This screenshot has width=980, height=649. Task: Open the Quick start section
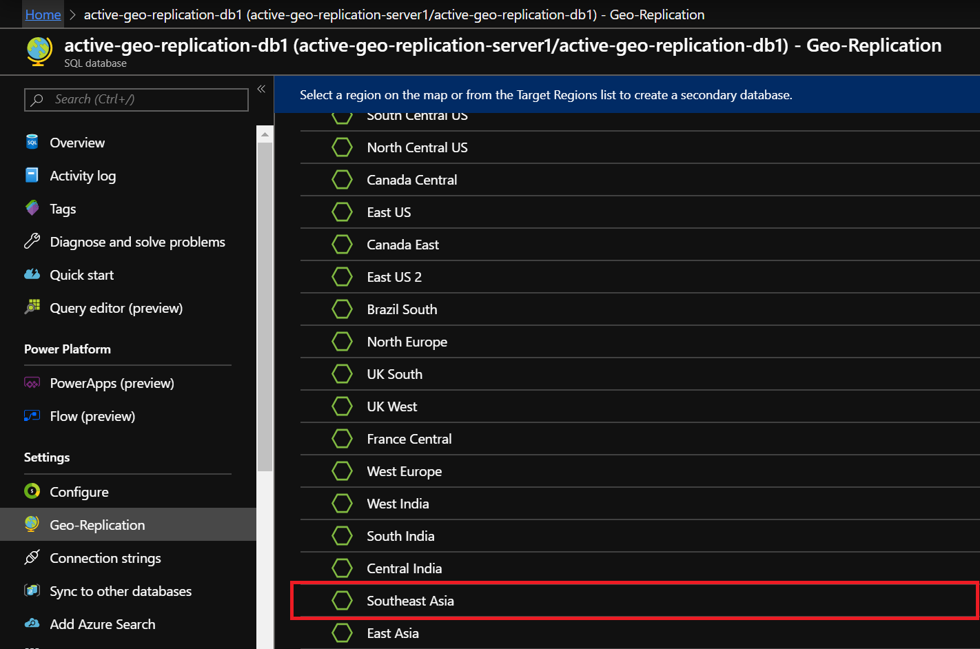coord(81,274)
